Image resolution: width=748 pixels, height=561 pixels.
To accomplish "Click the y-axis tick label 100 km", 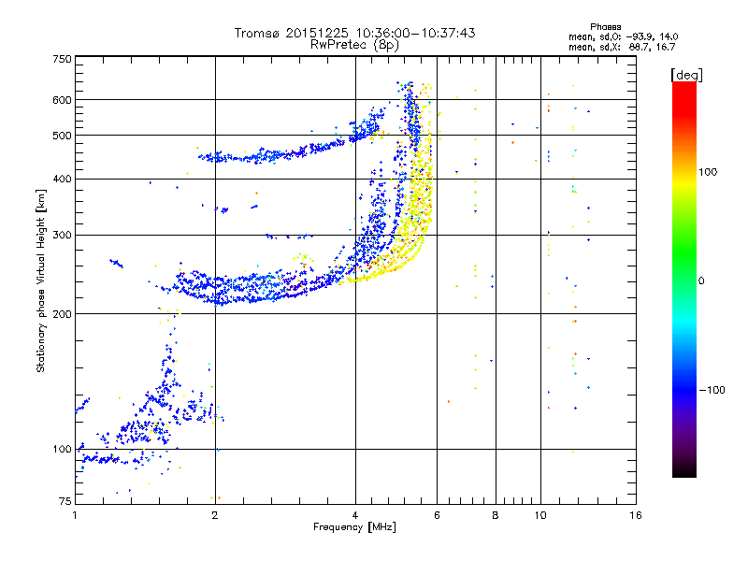I will (x=62, y=450).
